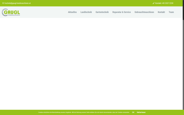Open the technik@gaugl-landmaschinen.at email link
Viewport: 184px width, 115px height.
(x=18, y=3)
